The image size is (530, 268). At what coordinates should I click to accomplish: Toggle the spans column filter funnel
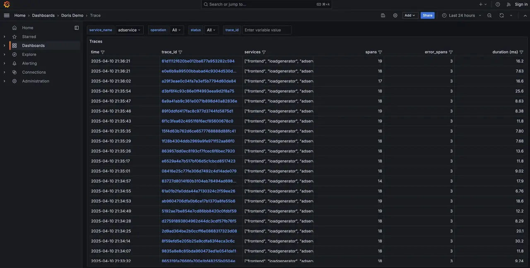pos(379,51)
